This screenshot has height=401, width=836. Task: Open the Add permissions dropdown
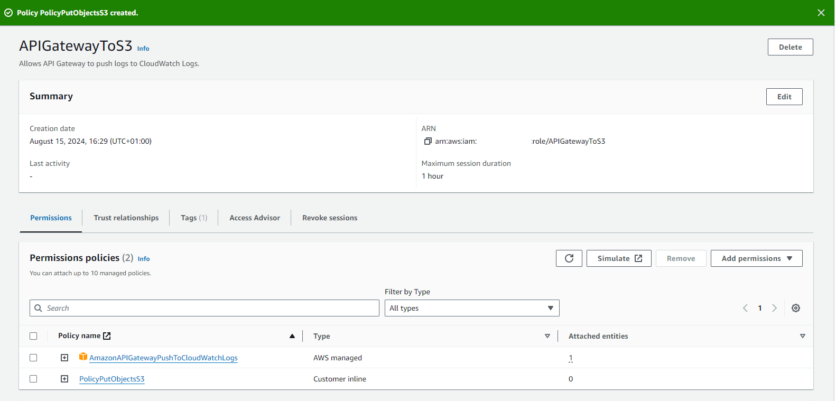click(756, 258)
